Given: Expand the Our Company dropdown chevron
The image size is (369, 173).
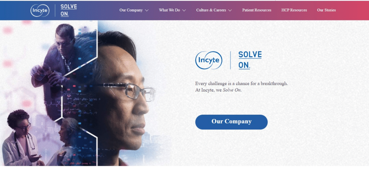Looking at the screenshot, I should click(147, 10).
